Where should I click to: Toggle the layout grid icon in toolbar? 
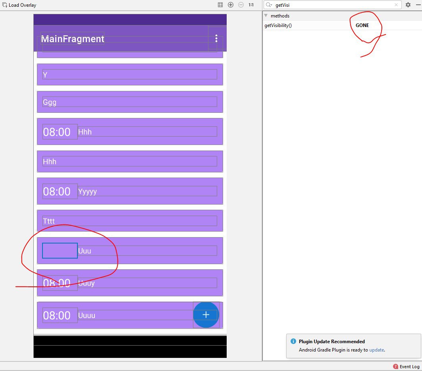tap(220, 5)
